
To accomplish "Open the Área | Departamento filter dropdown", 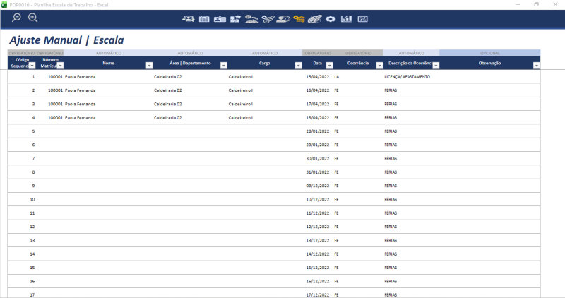I will click(224, 65).
